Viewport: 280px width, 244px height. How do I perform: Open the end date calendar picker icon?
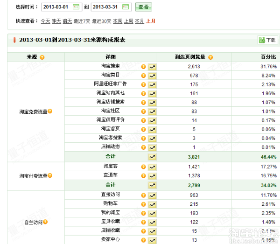point(126,7)
